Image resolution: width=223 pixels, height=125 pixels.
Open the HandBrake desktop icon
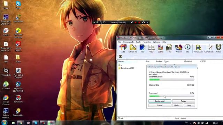(x=18, y=18)
